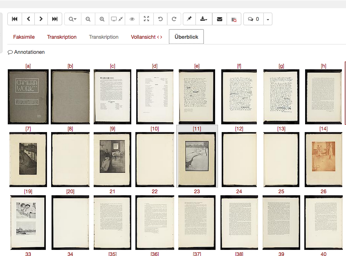Rotate image counterclockwise
The image size is (346, 256).
[160, 19]
